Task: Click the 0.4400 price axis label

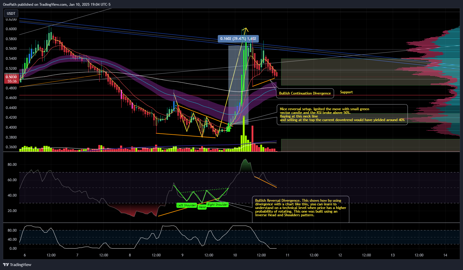Action: (11, 108)
